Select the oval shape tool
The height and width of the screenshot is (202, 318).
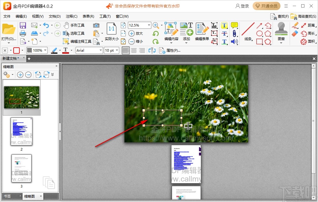coord(259,33)
